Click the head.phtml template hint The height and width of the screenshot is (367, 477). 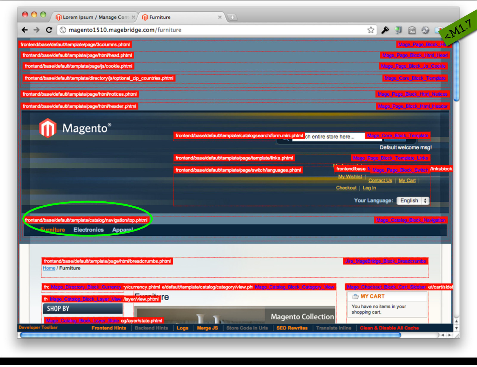pos(77,55)
